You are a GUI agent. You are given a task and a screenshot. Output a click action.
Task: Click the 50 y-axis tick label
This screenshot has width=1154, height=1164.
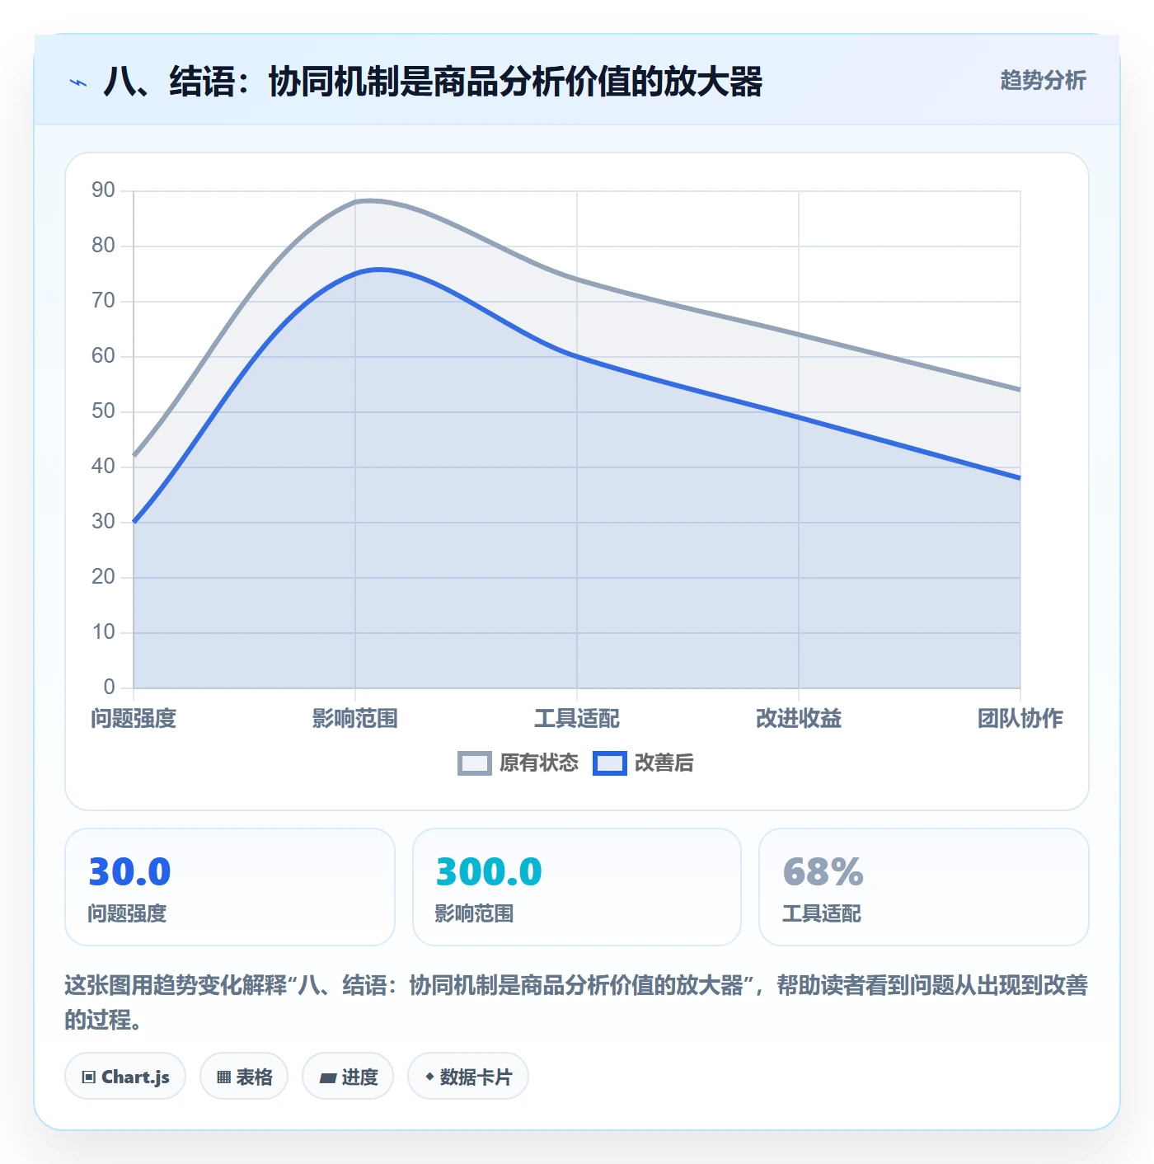[x=104, y=411]
